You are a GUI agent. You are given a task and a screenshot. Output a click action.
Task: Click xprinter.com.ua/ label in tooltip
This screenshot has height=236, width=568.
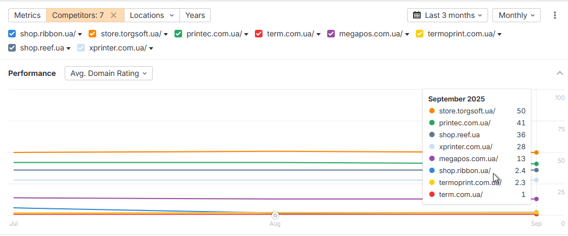pyautogui.click(x=466, y=146)
